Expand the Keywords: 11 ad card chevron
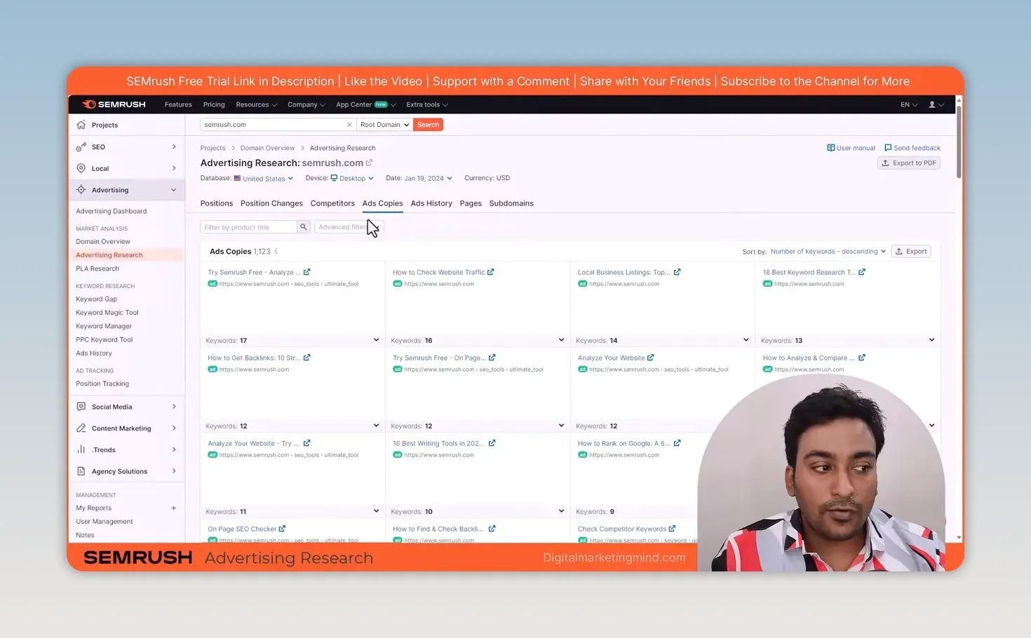 (376, 511)
